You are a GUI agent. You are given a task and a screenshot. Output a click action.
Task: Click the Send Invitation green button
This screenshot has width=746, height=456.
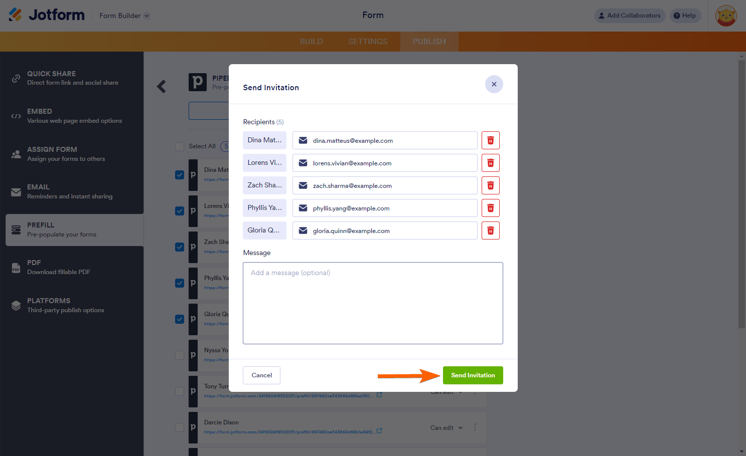(x=473, y=375)
